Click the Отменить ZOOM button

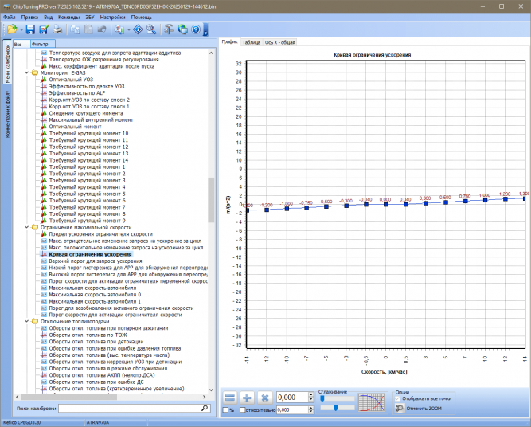[x=419, y=409]
